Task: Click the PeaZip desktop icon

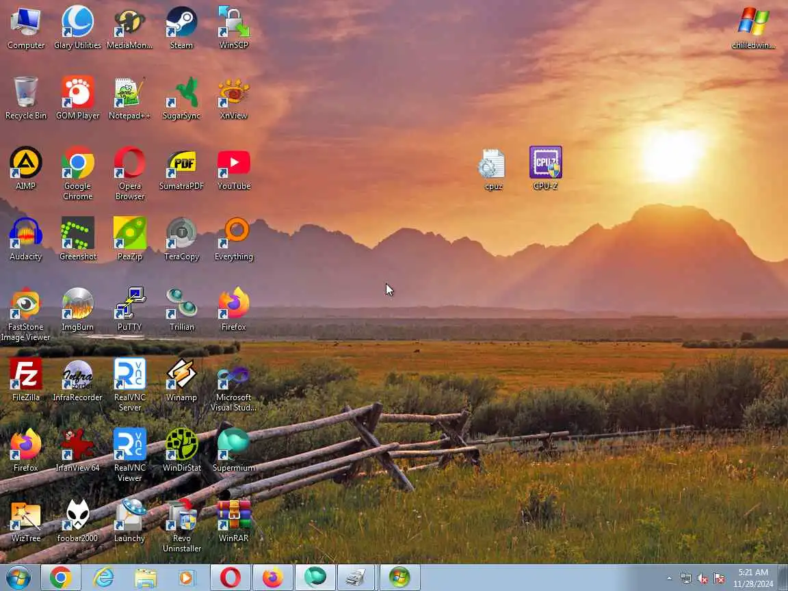Action: click(130, 239)
